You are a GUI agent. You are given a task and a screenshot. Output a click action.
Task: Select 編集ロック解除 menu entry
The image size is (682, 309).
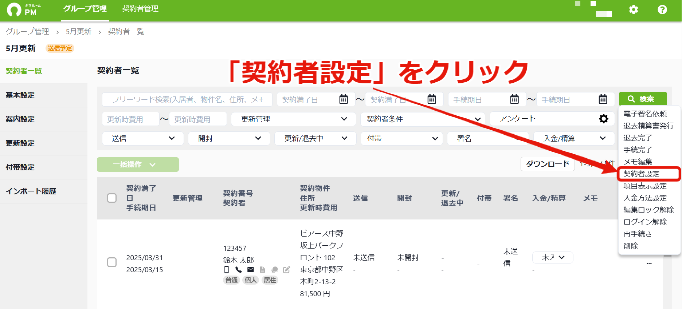[648, 210]
